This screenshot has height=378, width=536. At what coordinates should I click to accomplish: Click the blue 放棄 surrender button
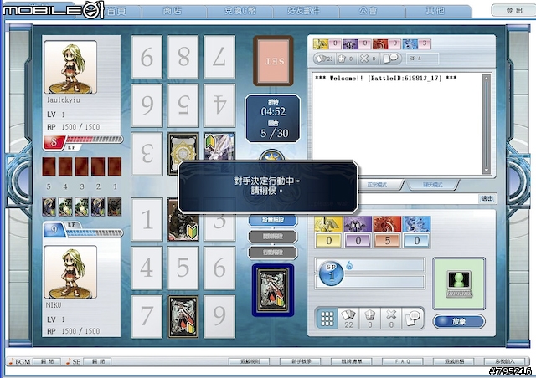(459, 321)
